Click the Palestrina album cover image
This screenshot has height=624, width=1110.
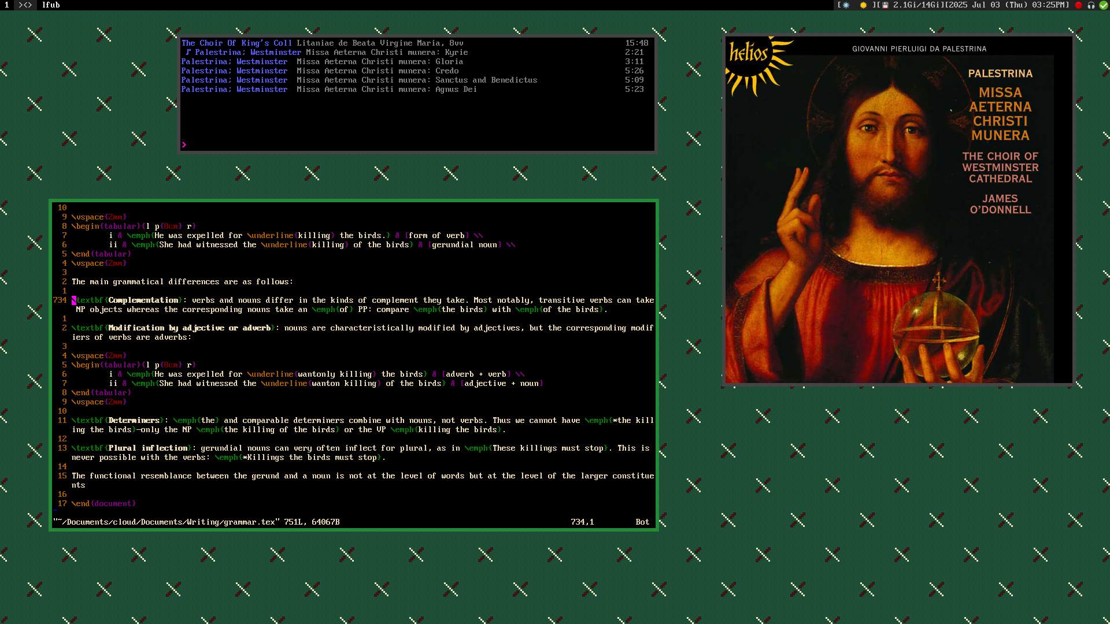pyautogui.click(x=898, y=210)
